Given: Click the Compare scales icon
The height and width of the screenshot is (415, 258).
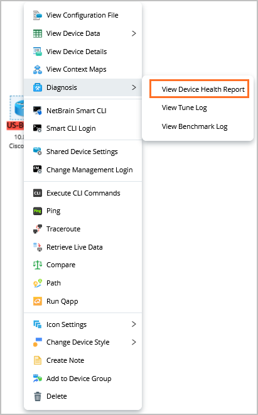Looking at the screenshot, I should tap(38, 265).
